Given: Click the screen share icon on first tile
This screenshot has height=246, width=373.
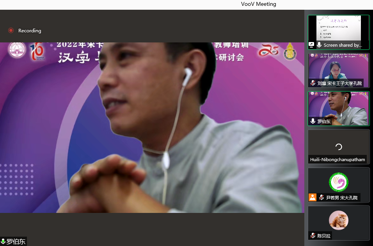Looking at the screenshot, I should click(311, 45).
